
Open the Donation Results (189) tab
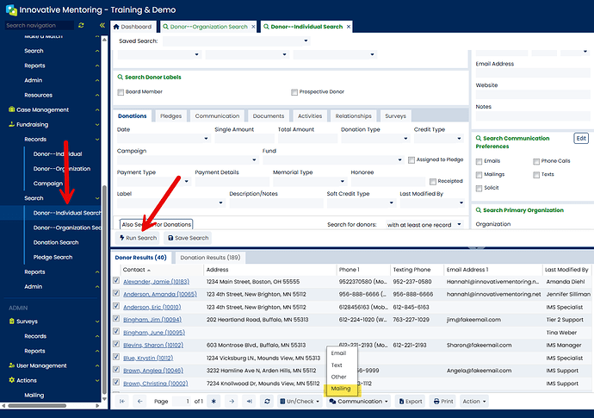pos(210,258)
